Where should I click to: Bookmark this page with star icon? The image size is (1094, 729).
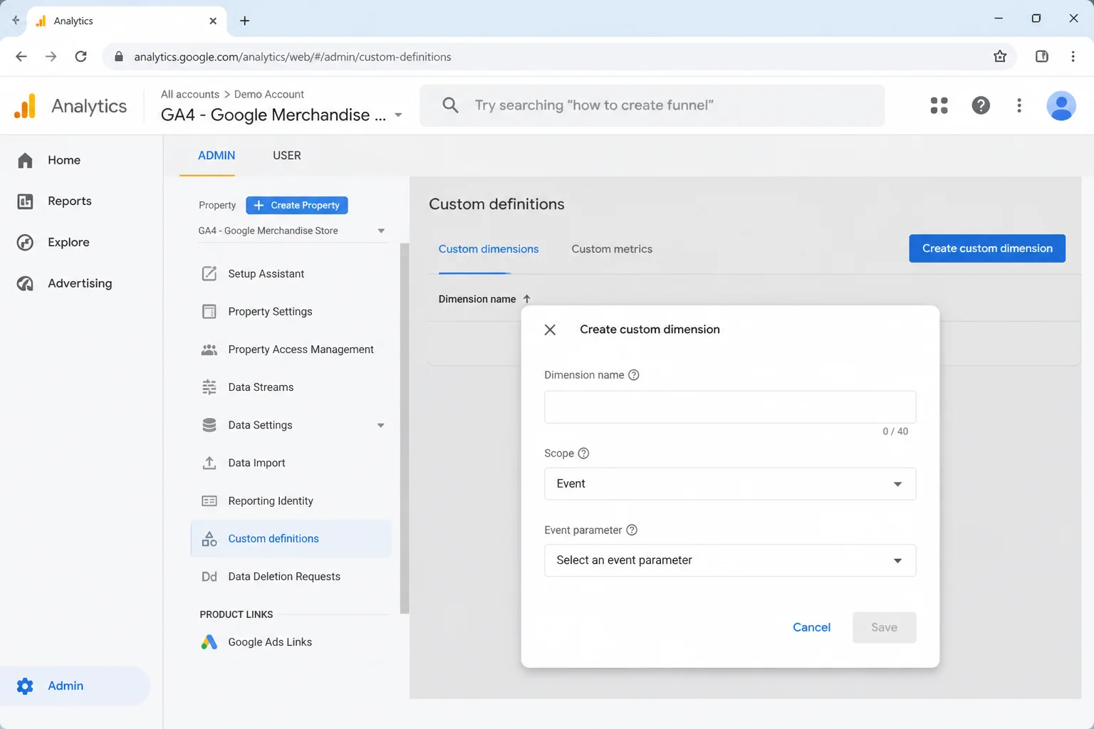tap(1000, 57)
